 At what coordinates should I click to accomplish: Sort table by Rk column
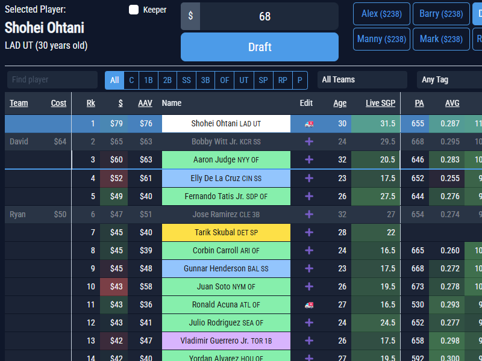91,103
